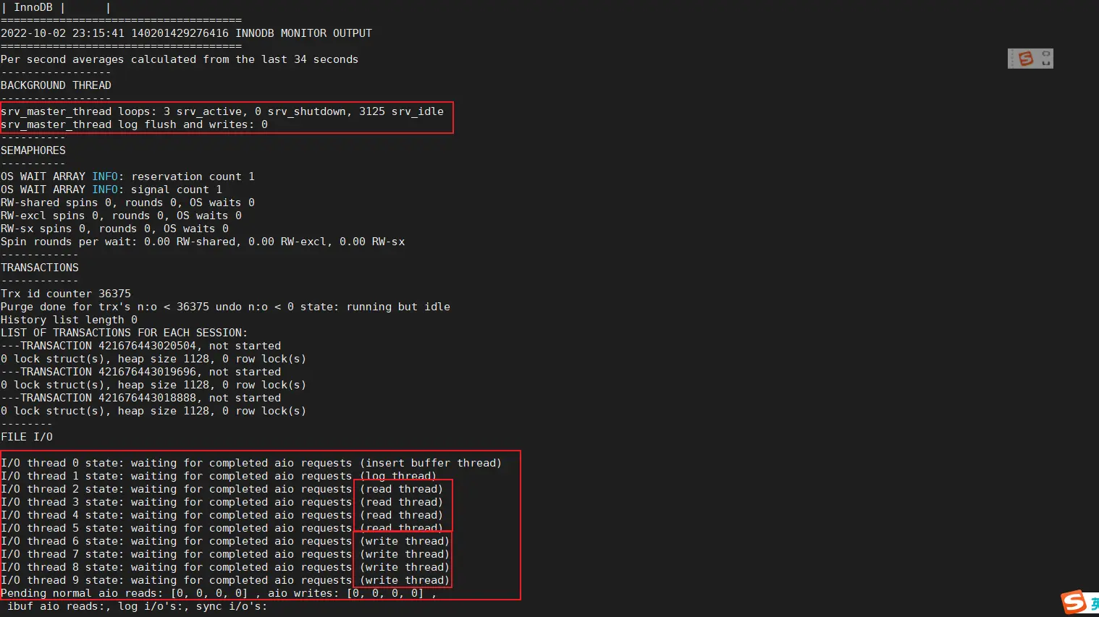Click '(write thread)' on the I/O thread 9 row
The image size is (1099, 617).
tap(405, 580)
